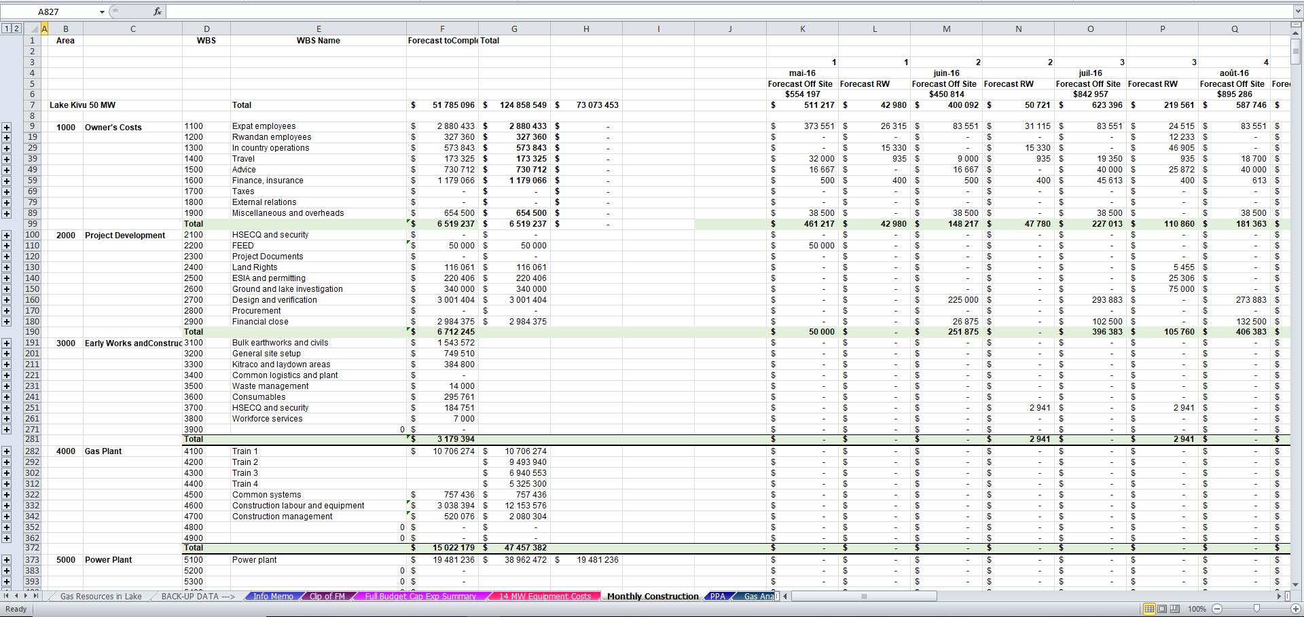Click outline level 1 button
Image resolution: width=1304 pixels, height=617 pixels.
click(7, 29)
